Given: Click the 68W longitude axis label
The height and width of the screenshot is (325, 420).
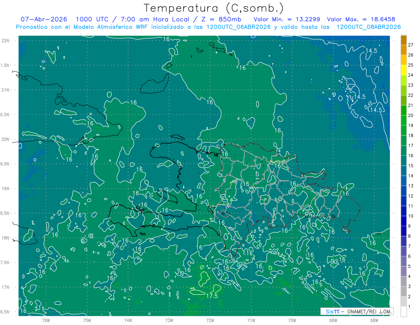Looking at the screenshot, I should [374, 320].
